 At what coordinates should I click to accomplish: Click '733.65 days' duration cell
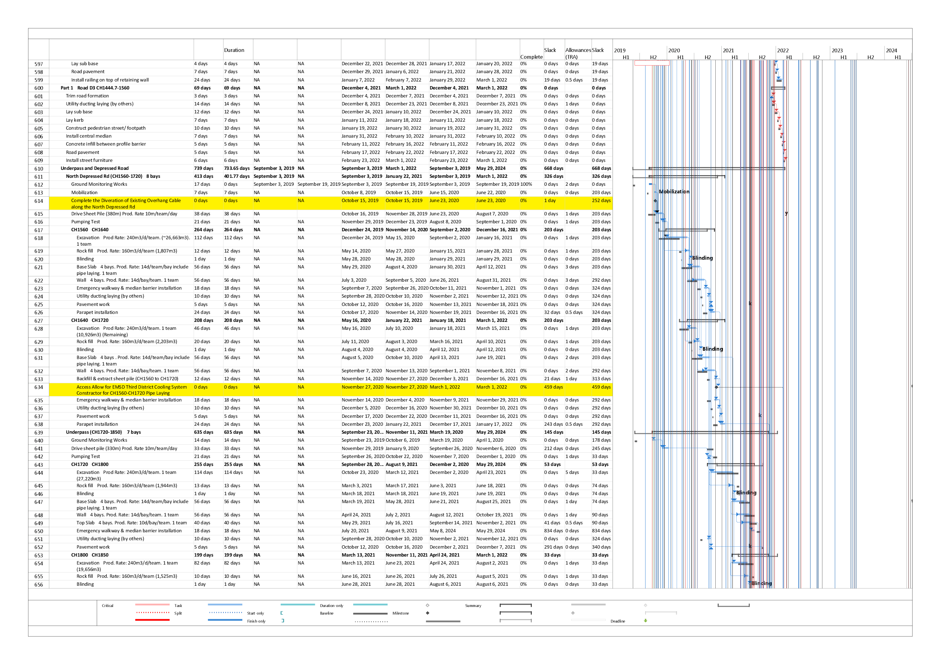click(237, 168)
